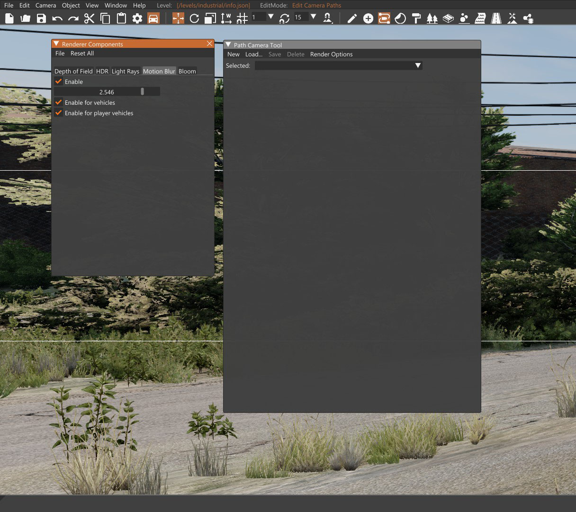Image resolution: width=576 pixels, height=512 pixels.
Task: Open the Forest editor trees icon
Action: pyautogui.click(x=432, y=18)
